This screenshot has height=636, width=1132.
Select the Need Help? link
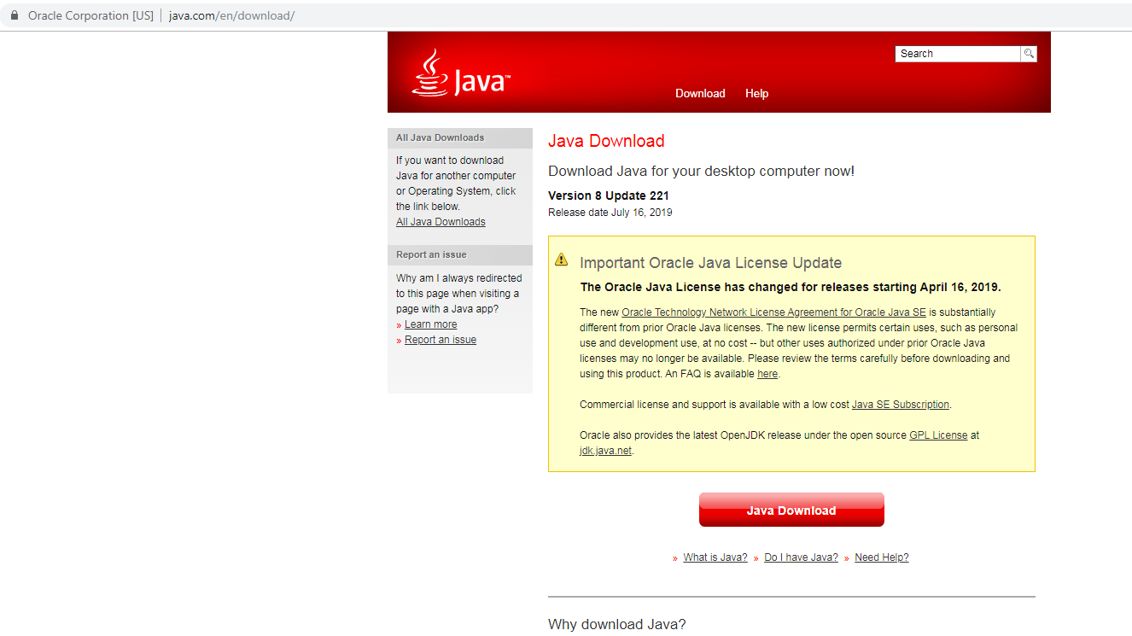coord(881,557)
